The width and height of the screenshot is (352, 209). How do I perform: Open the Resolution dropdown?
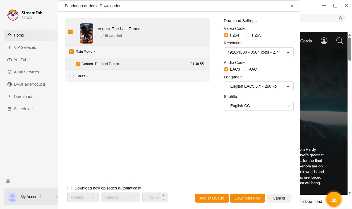point(258,52)
